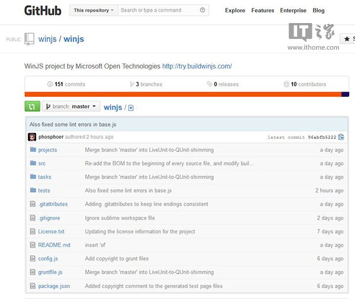Open the tests folder name link
The height and width of the screenshot is (299, 355).
click(44, 190)
